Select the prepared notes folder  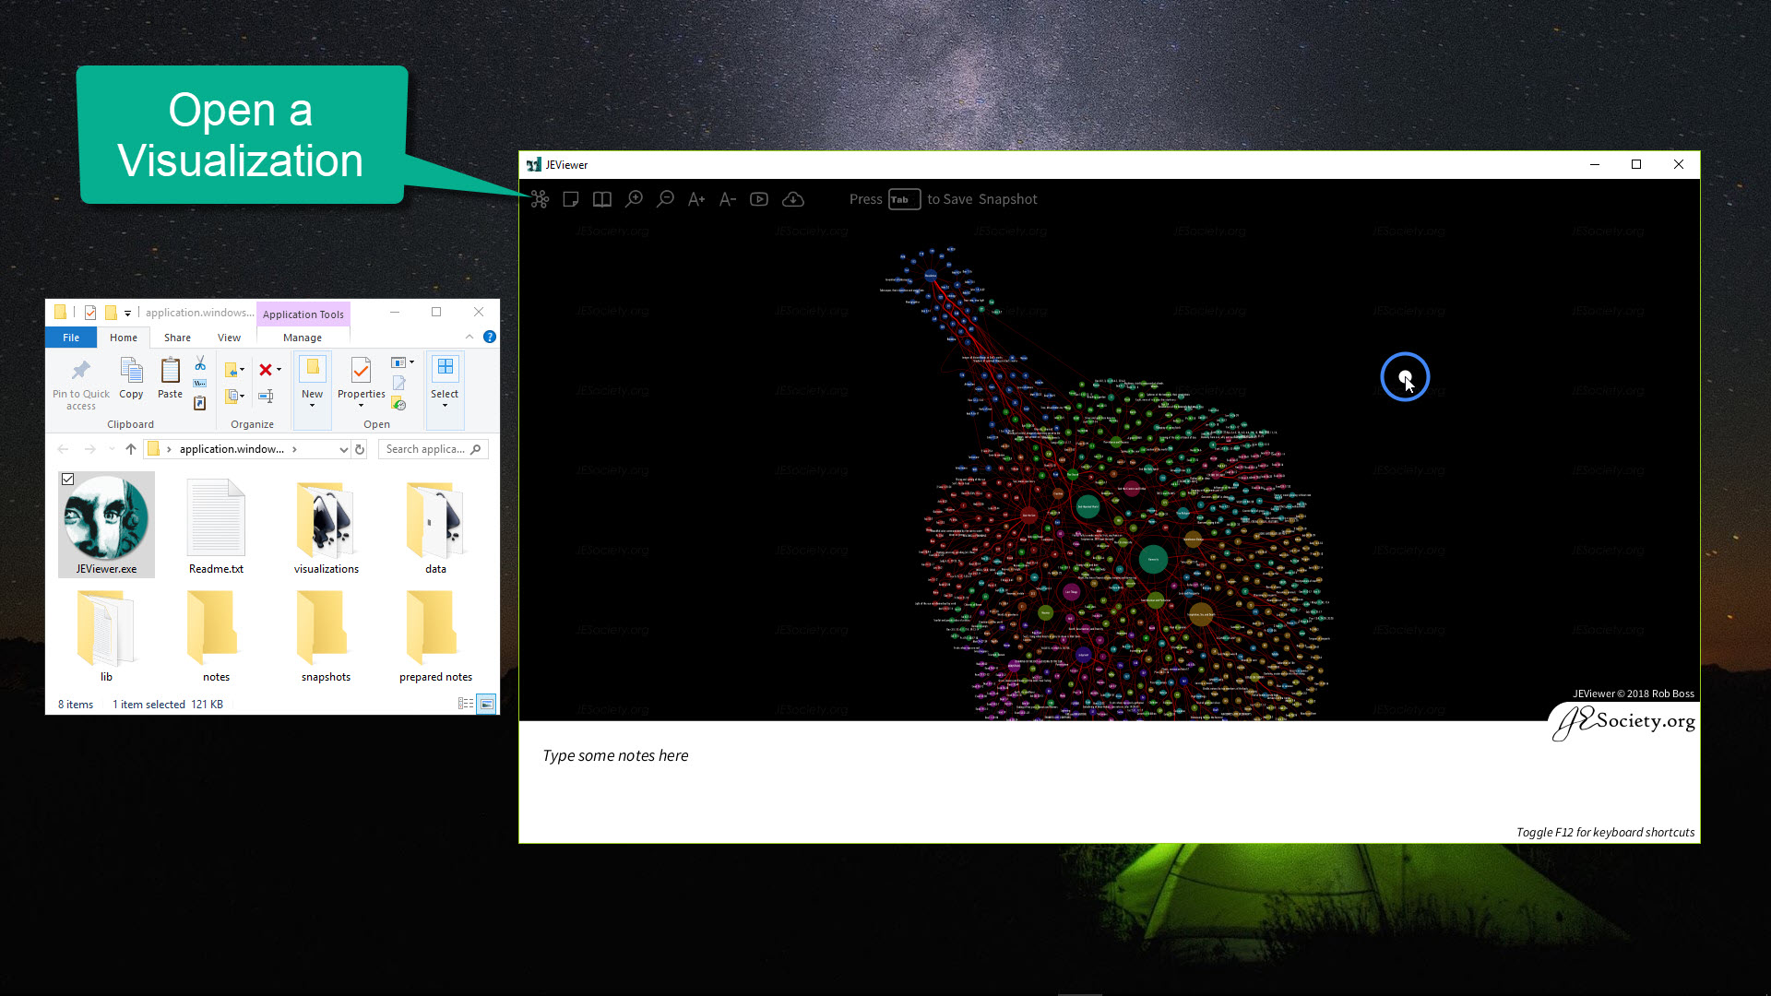tap(435, 634)
